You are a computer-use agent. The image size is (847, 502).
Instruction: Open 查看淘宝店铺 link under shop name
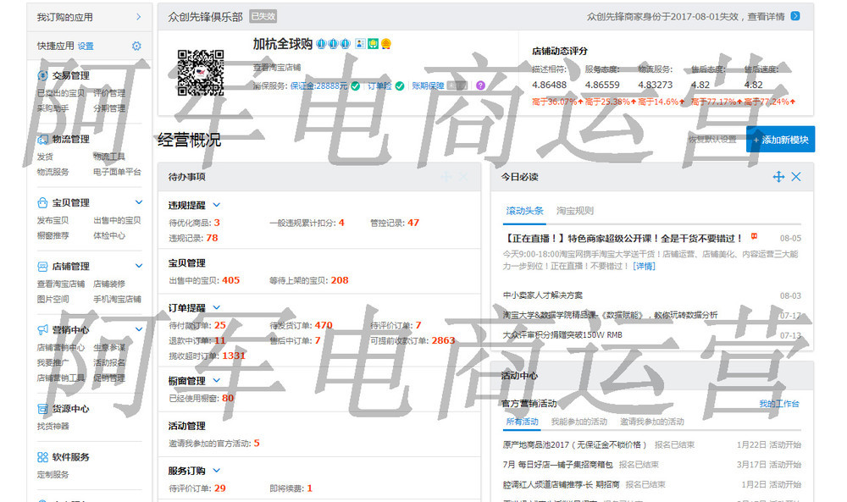pyautogui.click(x=277, y=68)
